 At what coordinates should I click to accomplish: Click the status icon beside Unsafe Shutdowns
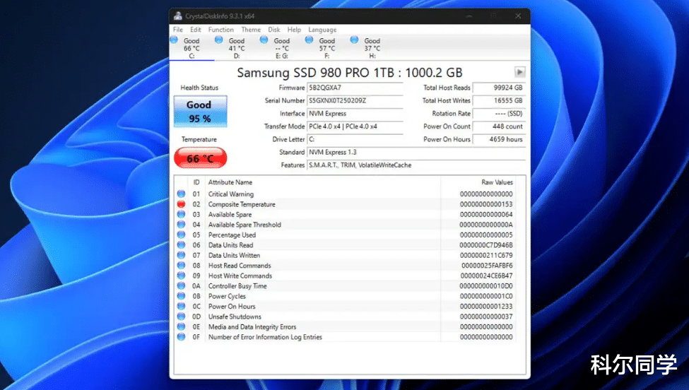coord(181,317)
